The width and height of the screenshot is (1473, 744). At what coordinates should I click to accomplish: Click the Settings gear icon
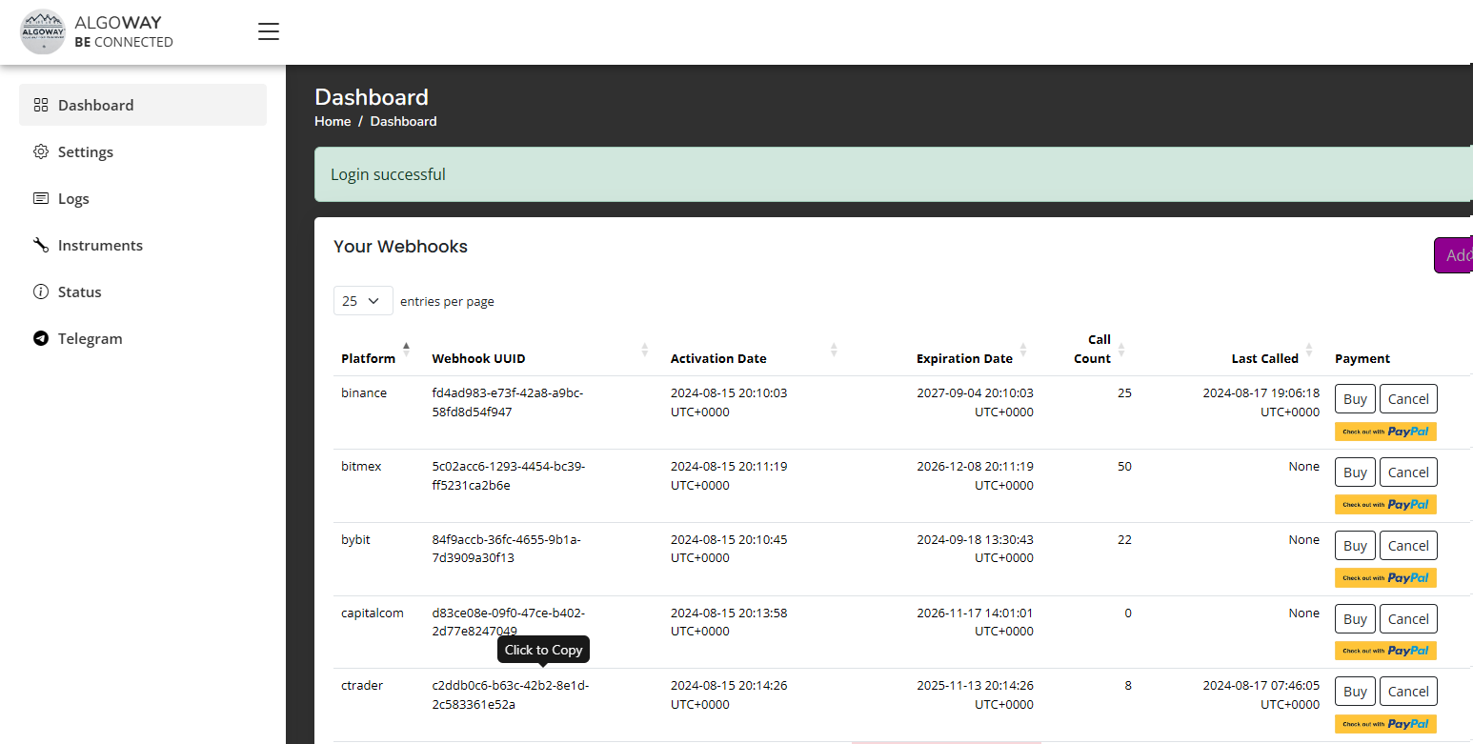pyautogui.click(x=41, y=151)
